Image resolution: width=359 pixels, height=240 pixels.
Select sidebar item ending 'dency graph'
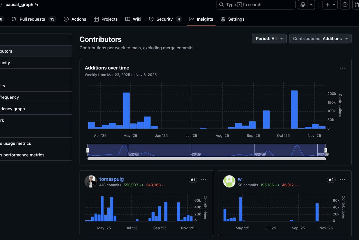(36, 109)
